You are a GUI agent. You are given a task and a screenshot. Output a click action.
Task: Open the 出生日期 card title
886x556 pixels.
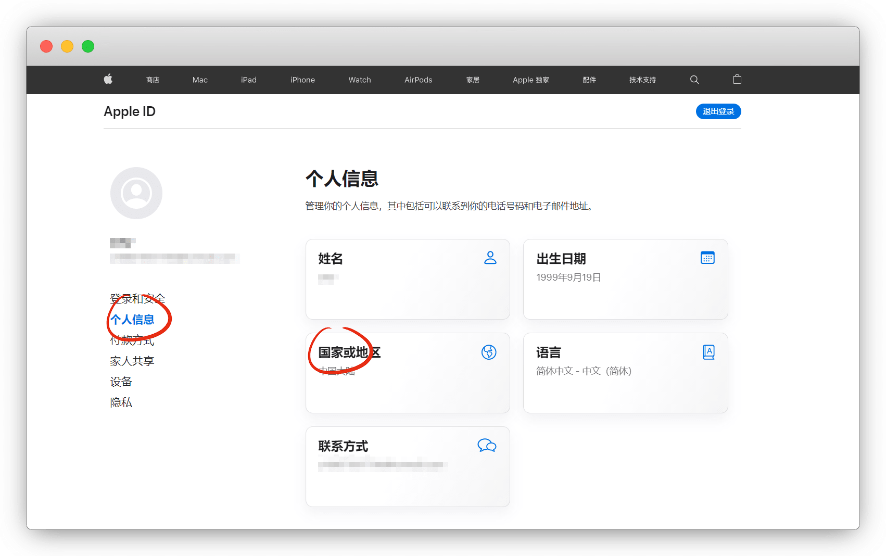(561, 259)
